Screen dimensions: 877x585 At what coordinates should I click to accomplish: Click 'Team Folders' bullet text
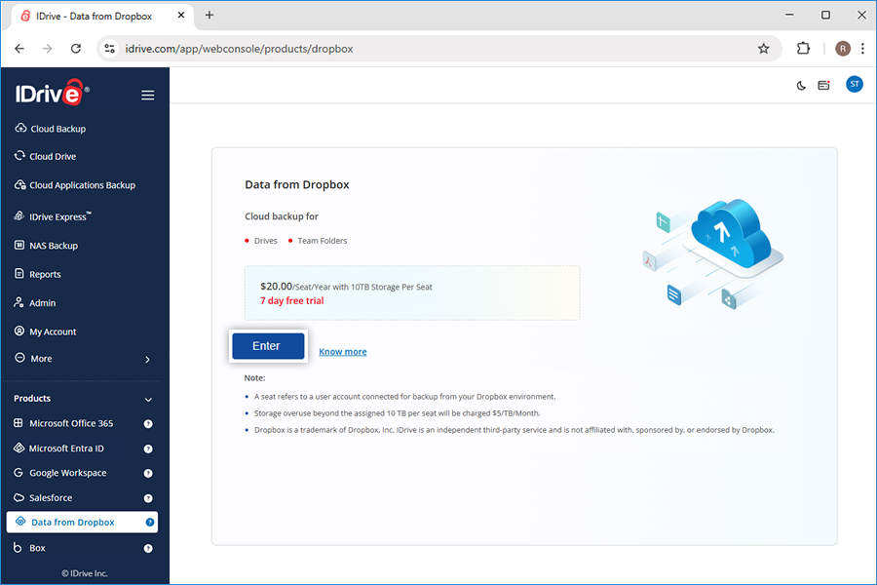click(x=323, y=241)
